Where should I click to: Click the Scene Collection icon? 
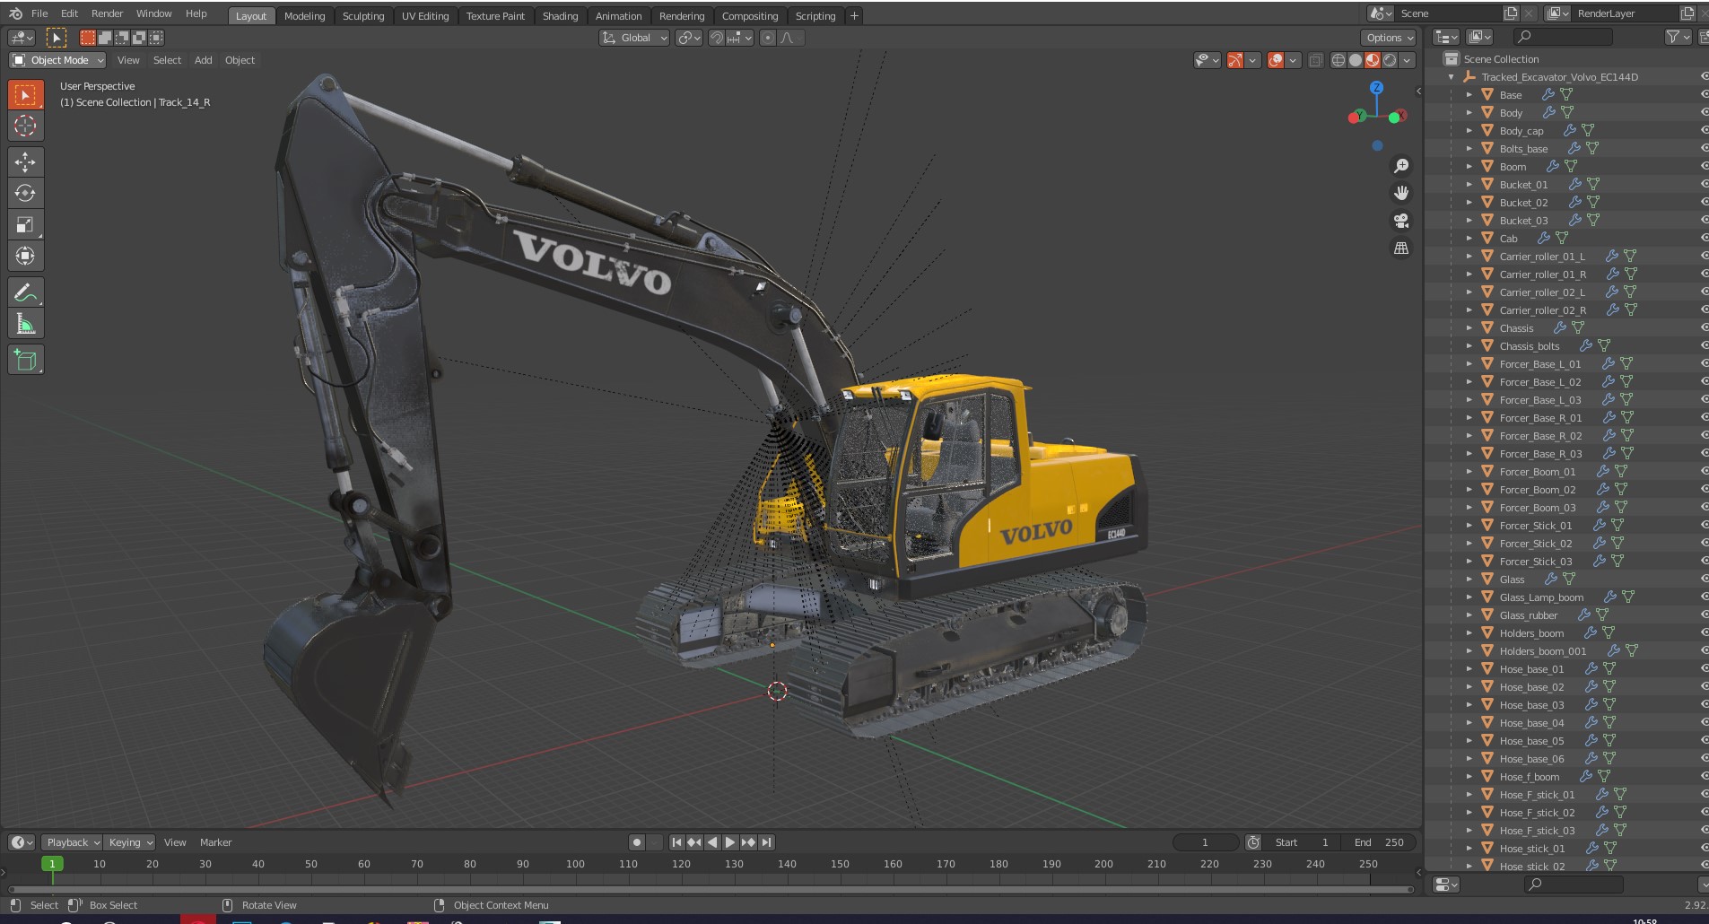click(1452, 58)
